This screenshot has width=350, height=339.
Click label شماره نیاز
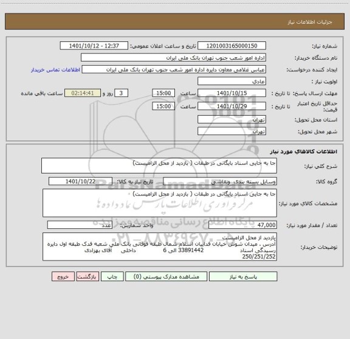click(x=324, y=46)
